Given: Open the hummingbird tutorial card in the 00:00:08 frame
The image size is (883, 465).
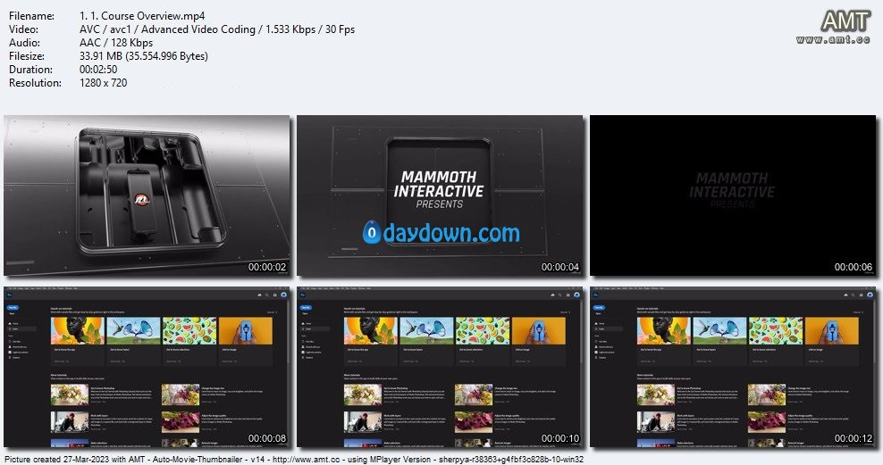Looking at the screenshot, I should click(133, 341).
